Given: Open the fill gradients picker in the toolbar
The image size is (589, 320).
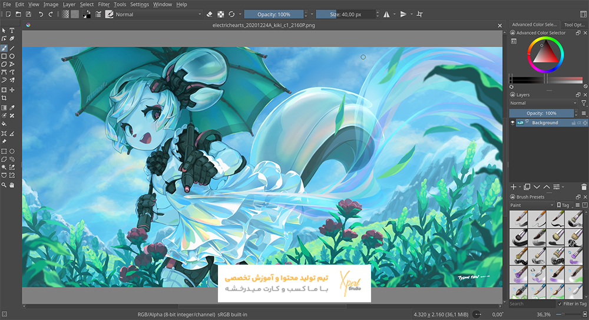Looking at the screenshot, I should 65,14.
